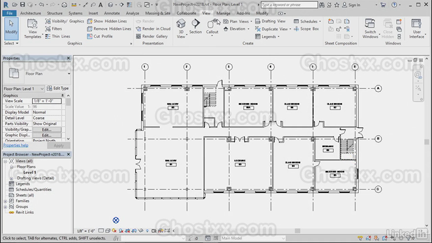The image size is (432, 243).
Task: Click the 3D View house icon
Action: click(181, 24)
